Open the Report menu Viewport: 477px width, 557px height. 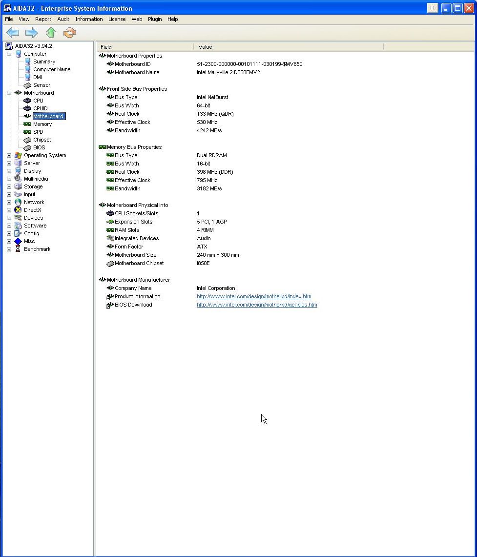(43, 19)
